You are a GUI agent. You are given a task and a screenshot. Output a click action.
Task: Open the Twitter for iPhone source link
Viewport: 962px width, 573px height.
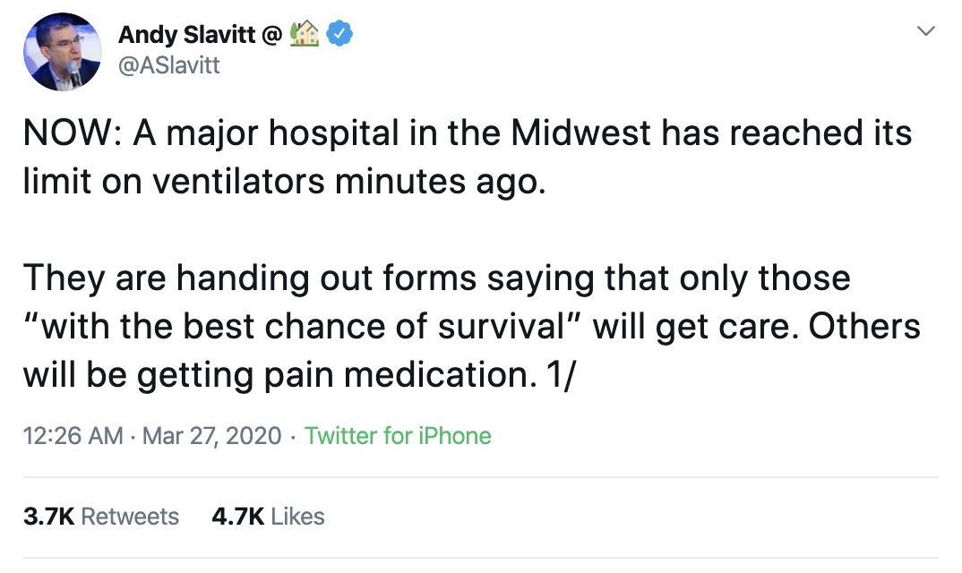tap(398, 436)
